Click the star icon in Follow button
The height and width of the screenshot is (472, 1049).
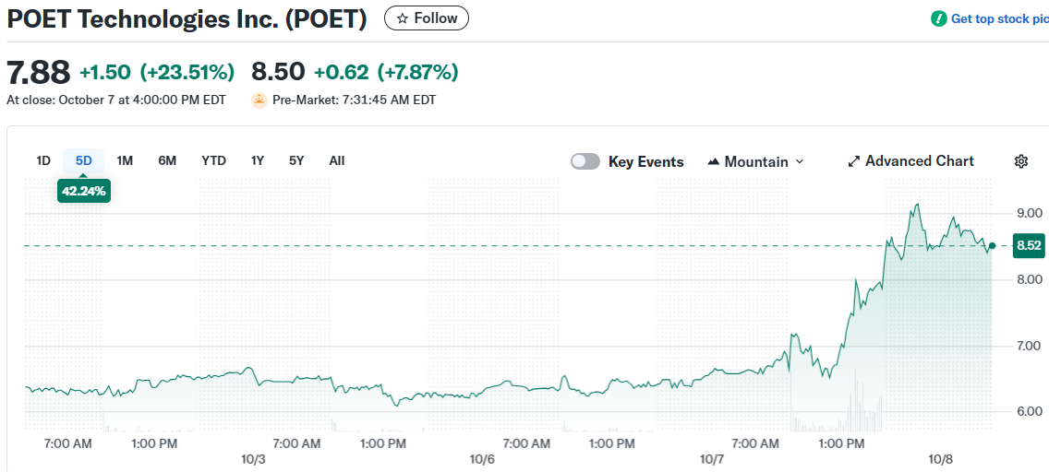402,18
